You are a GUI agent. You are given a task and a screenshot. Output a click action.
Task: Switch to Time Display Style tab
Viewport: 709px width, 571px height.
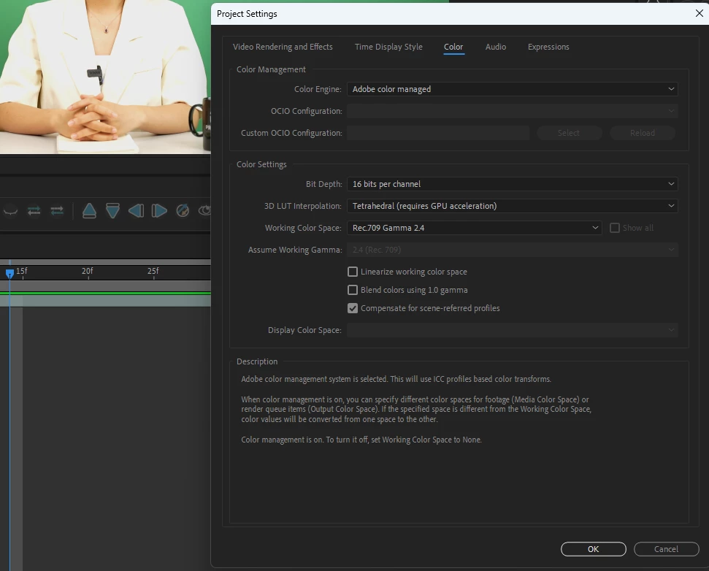coord(388,47)
